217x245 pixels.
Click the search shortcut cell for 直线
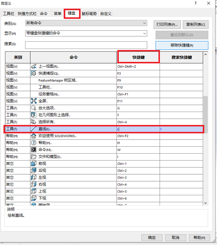click(x=181, y=129)
